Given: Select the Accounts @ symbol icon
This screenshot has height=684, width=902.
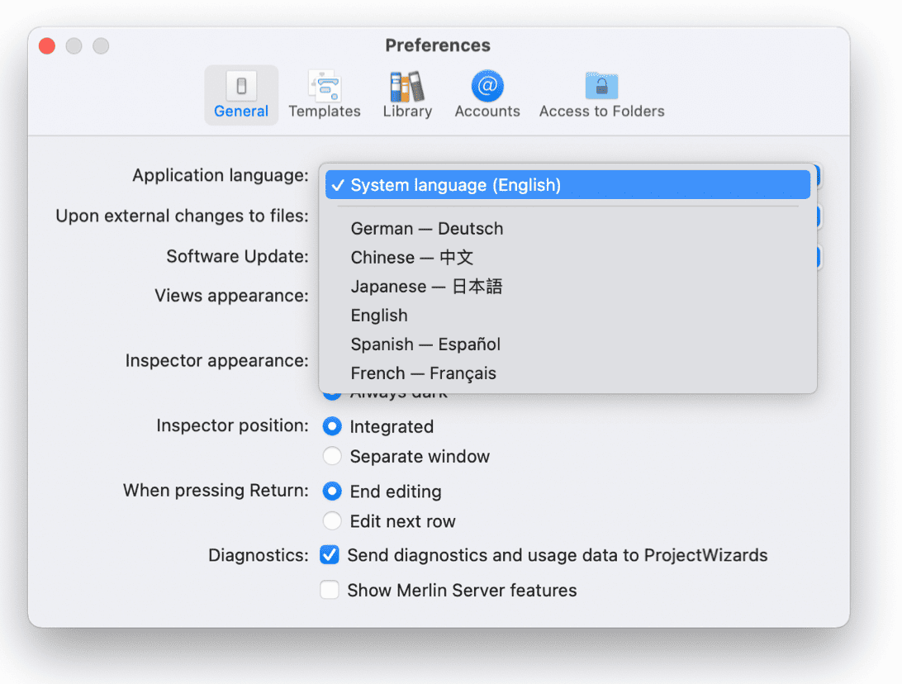Looking at the screenshot, I should click(x=487, y=86).
